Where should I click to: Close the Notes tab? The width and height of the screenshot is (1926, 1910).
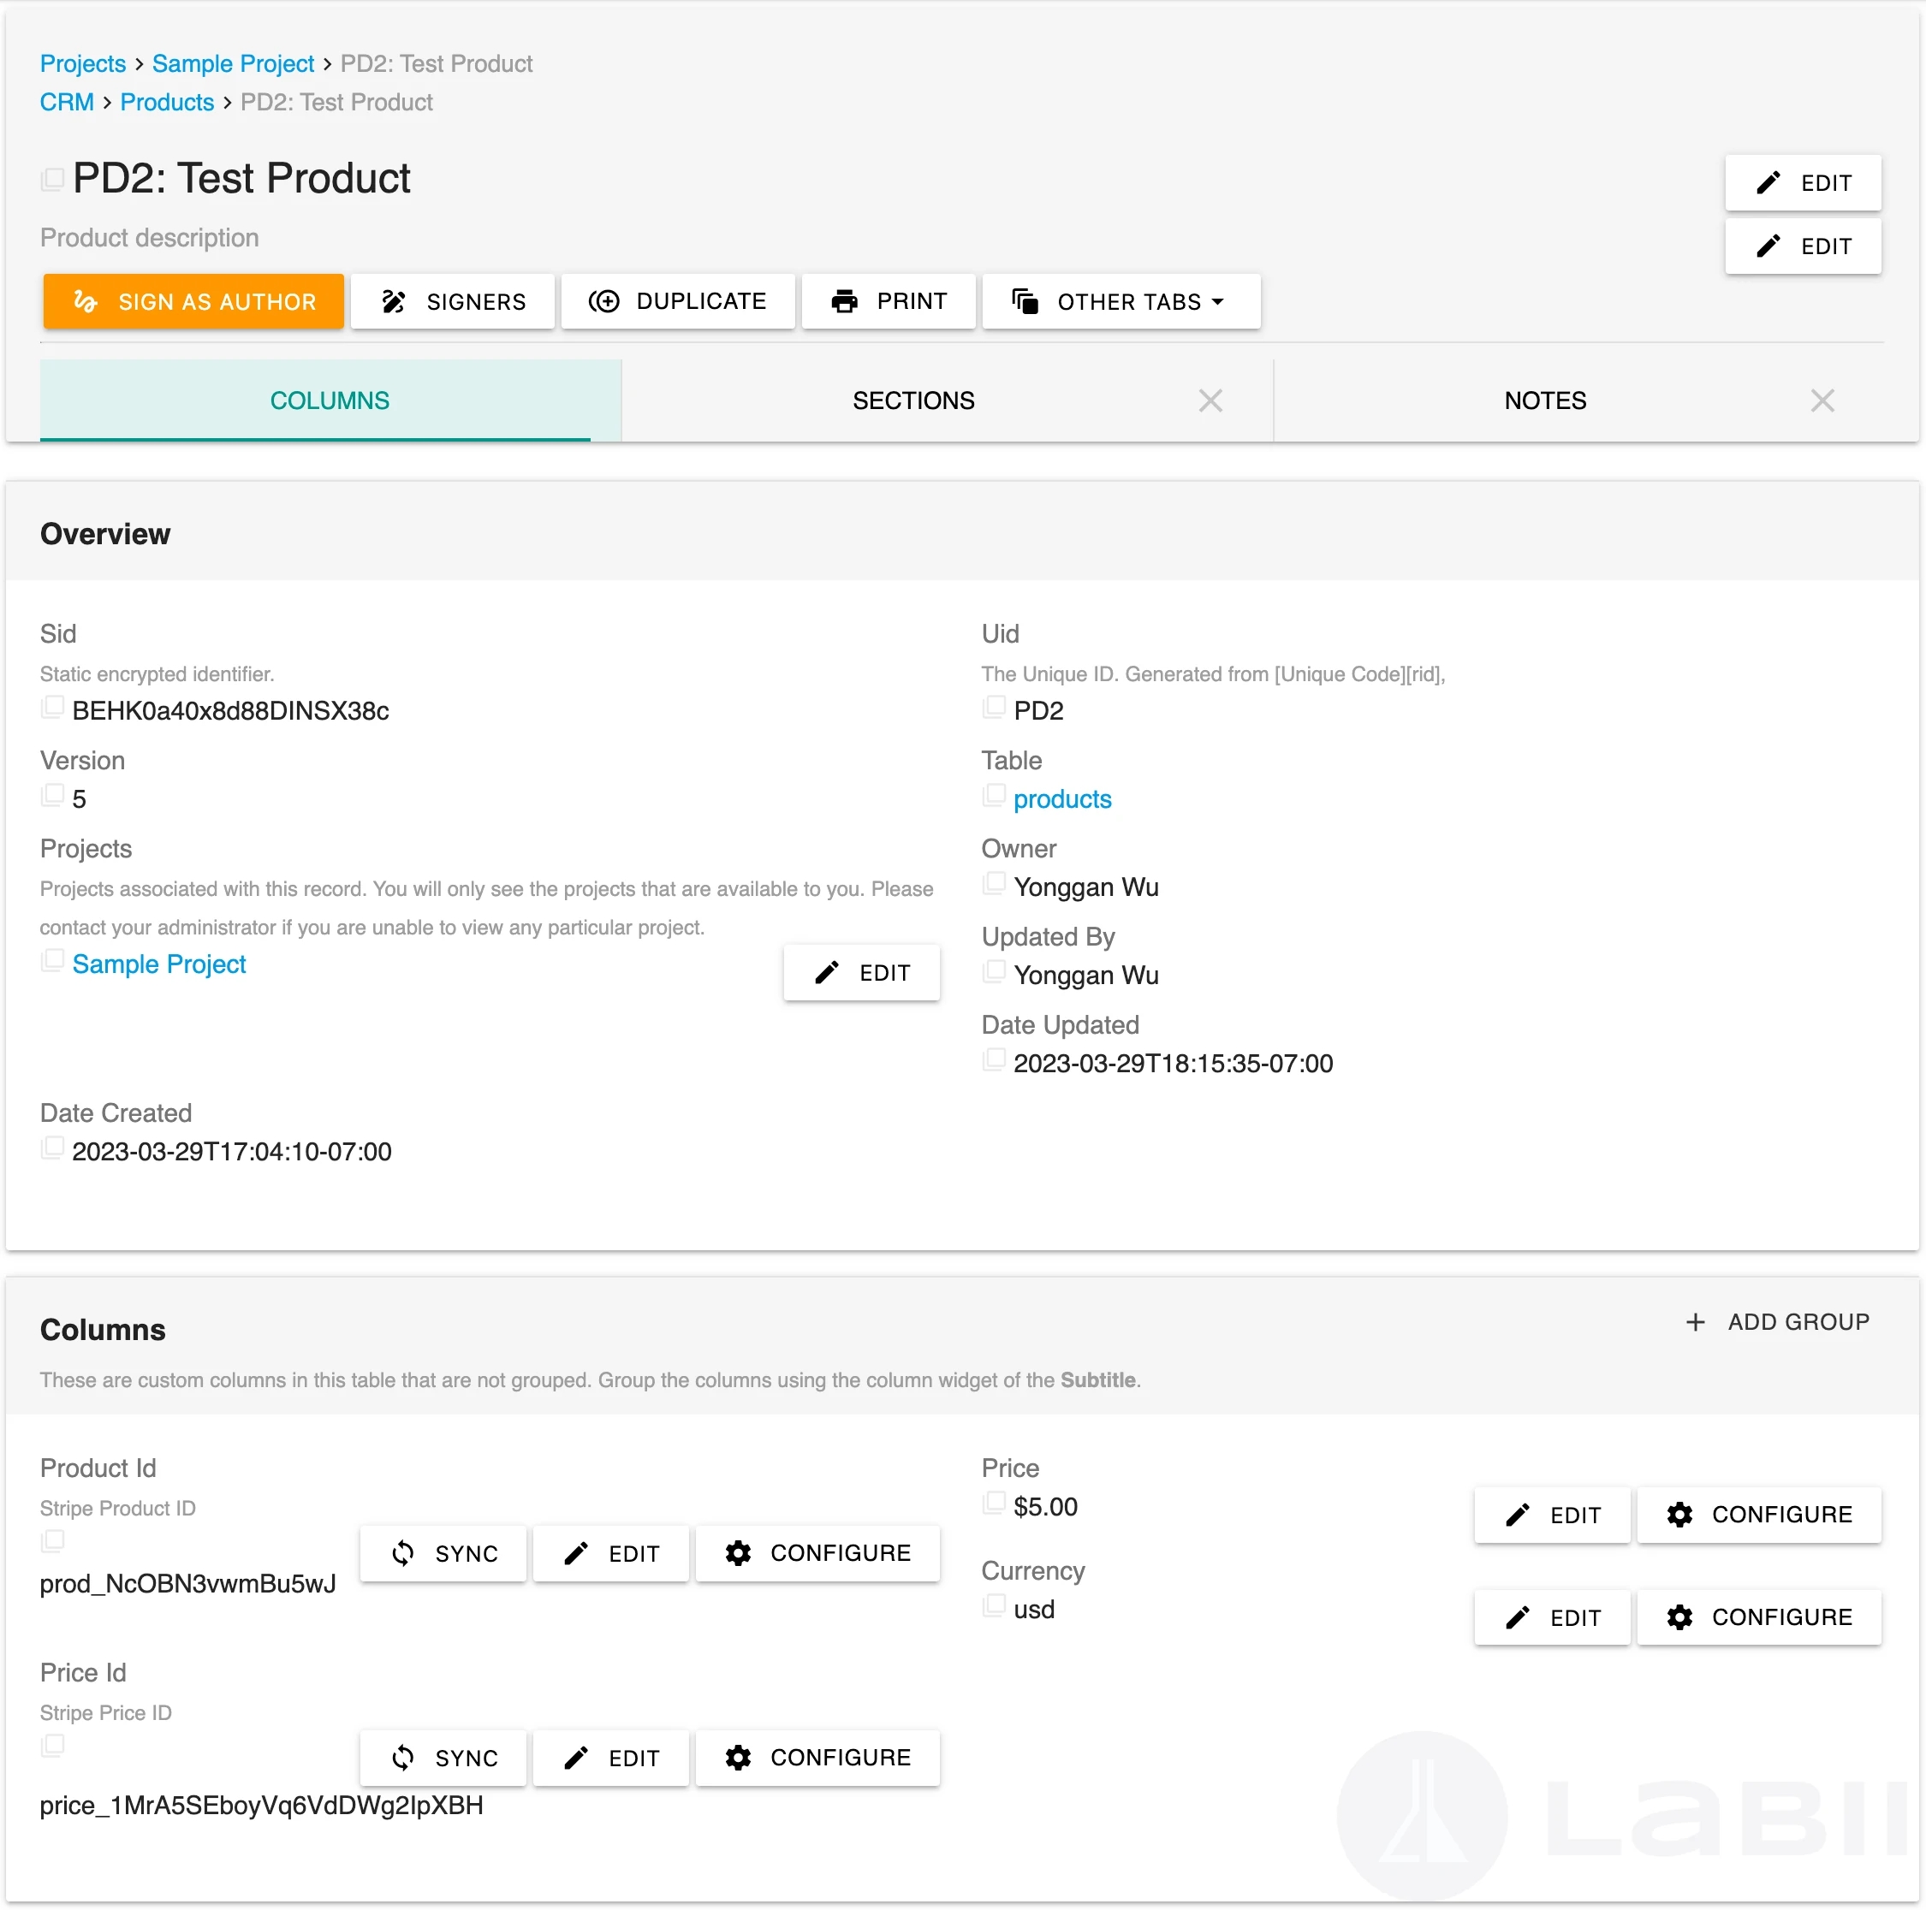coord(1822,400)
